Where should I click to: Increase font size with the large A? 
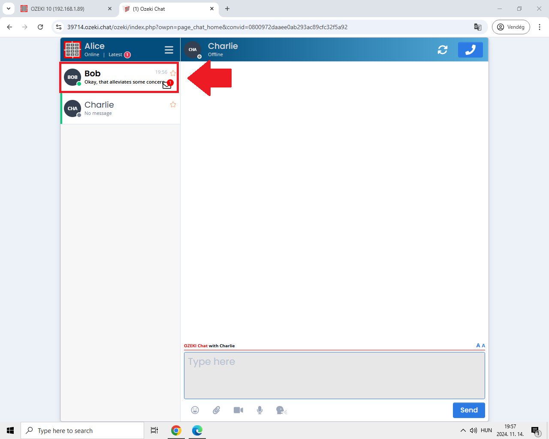478,346
